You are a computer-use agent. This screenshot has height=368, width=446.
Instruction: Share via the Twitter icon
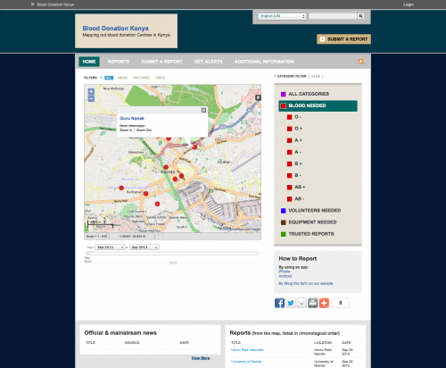(291, 303)
